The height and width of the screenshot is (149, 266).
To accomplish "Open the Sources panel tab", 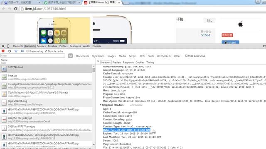I will (x=41, y=46).
